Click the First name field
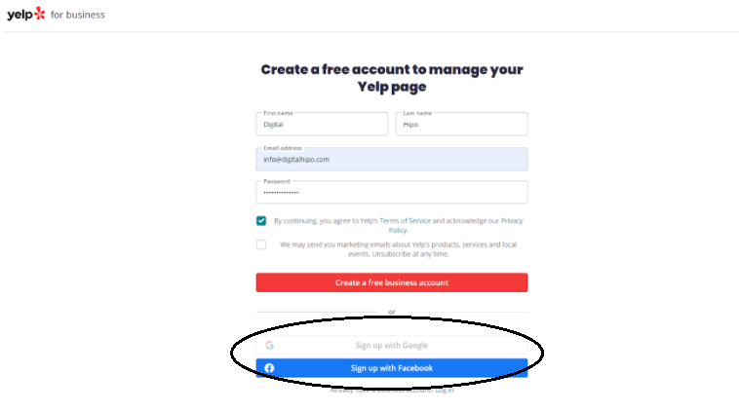The width and height of the screenshot is (739, 411). (322, 125)
